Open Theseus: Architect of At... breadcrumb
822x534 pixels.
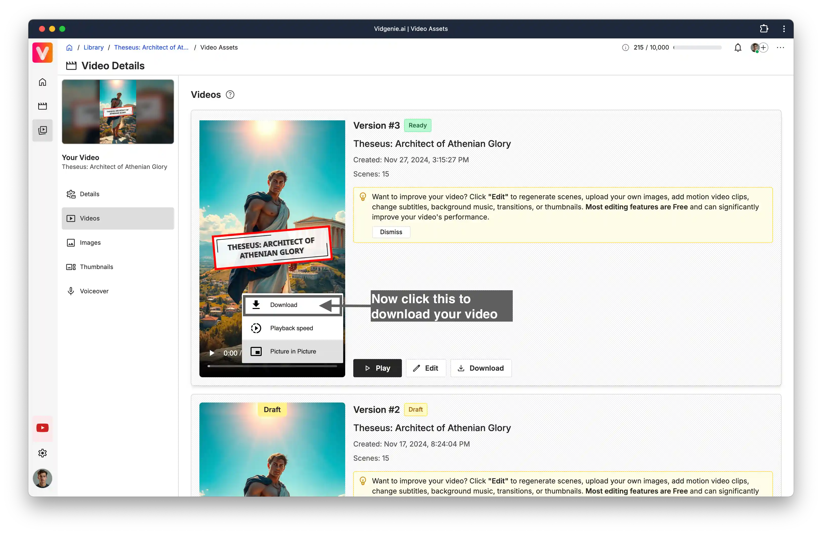click(151, 47)
